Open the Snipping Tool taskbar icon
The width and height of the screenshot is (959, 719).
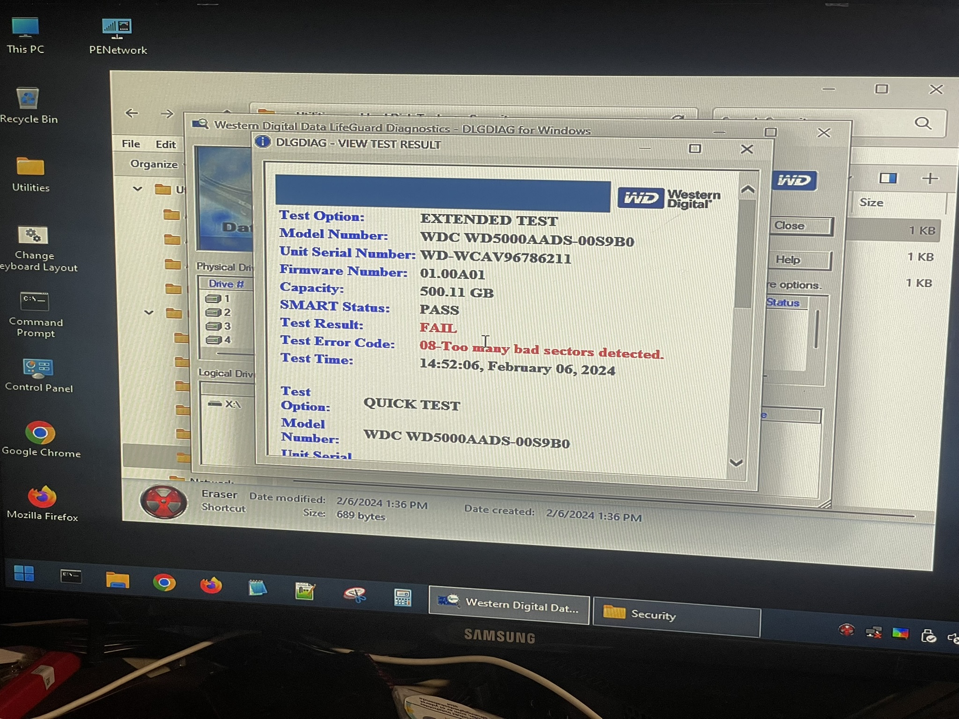[355, 594]
